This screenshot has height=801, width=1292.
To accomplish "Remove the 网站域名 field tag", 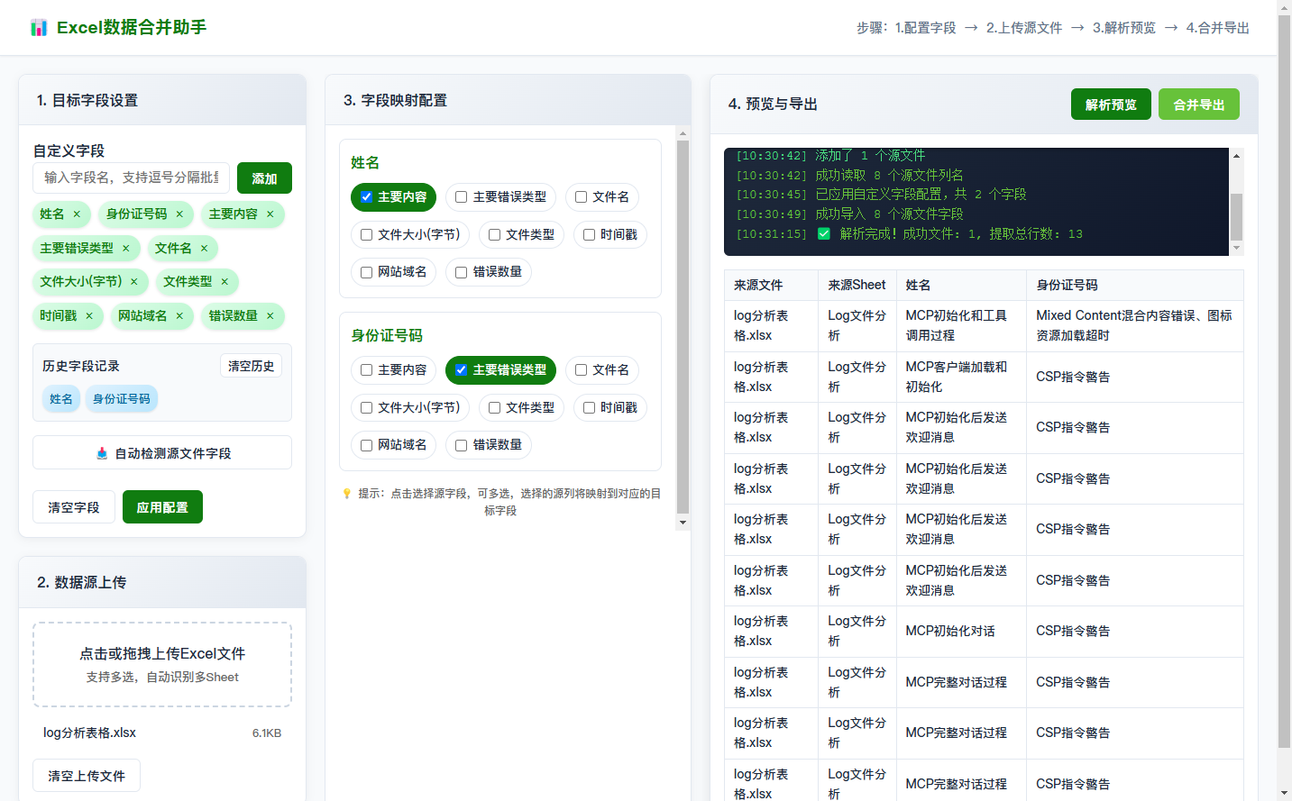I will click(x=179, y=316).
